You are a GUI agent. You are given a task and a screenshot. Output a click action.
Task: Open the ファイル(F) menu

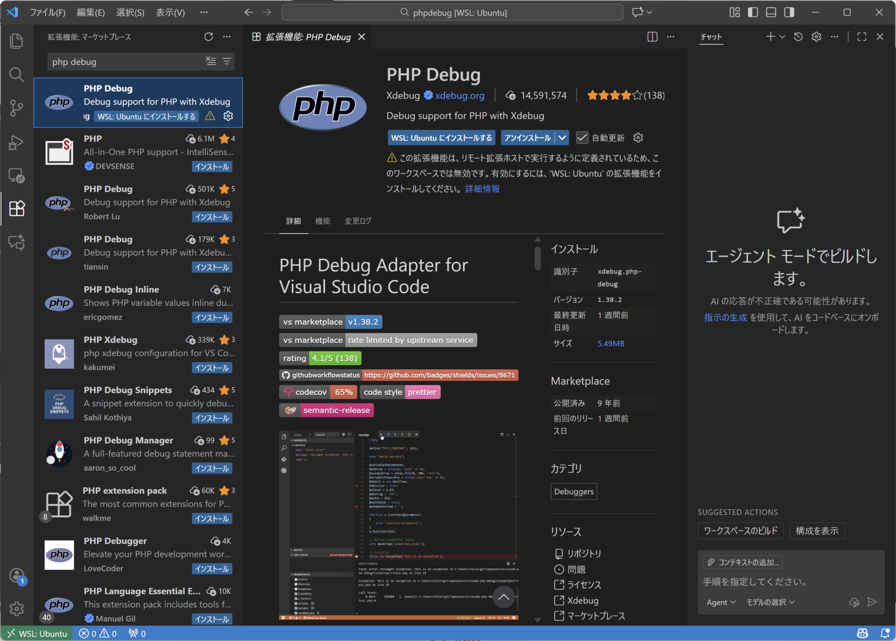(x=48, y=13)
